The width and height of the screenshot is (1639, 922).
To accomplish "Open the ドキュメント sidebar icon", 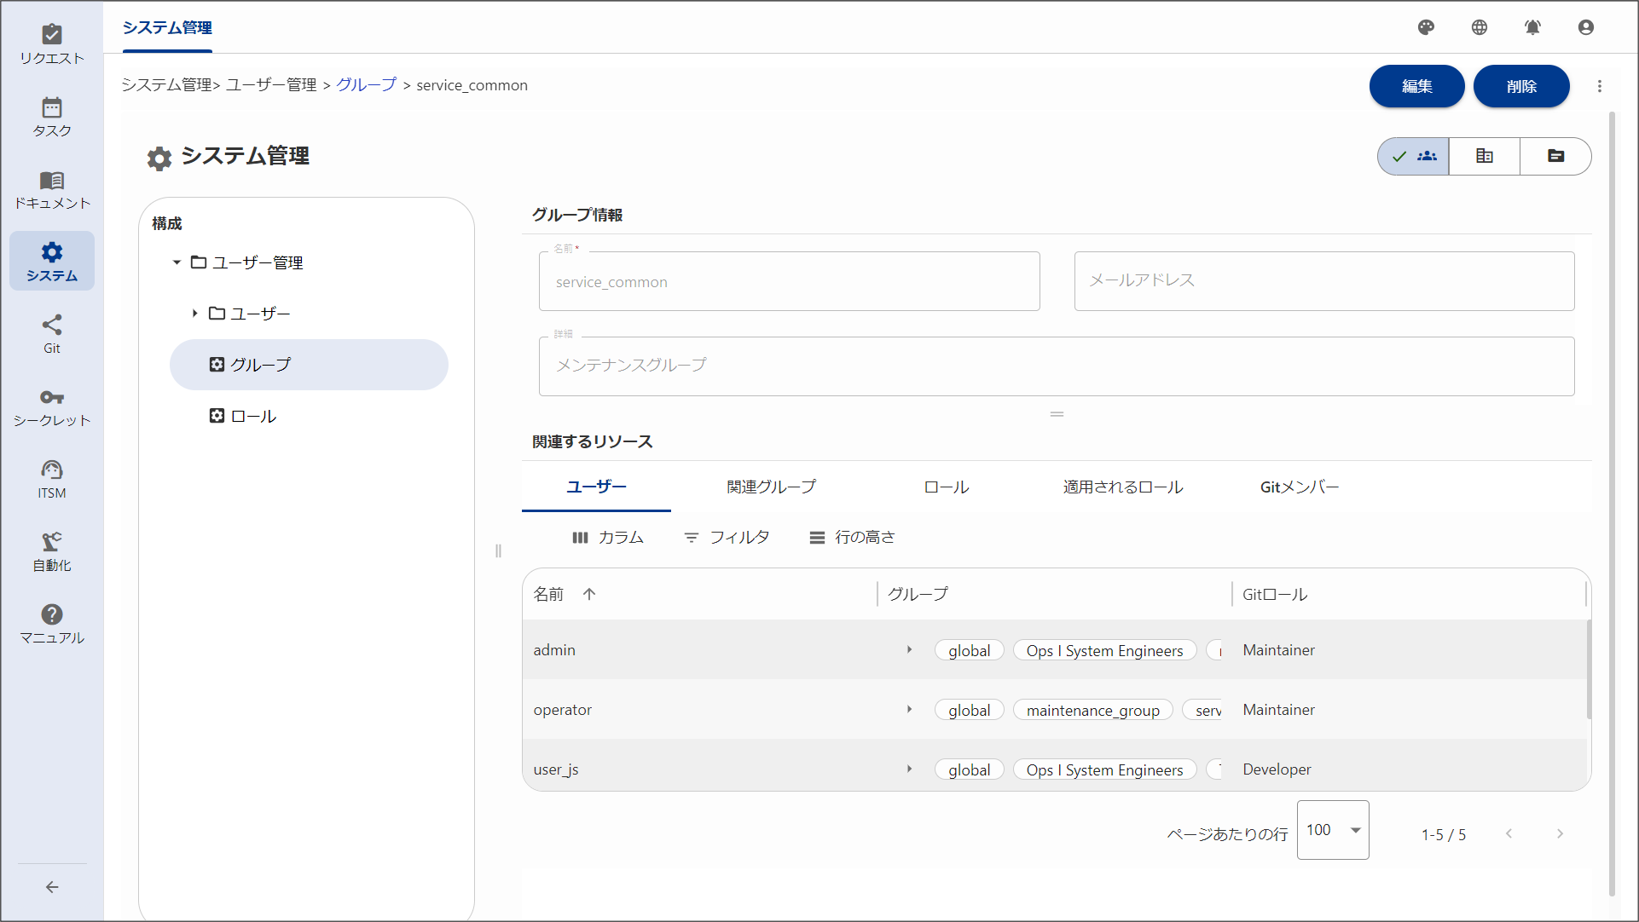I will point(52,189).
